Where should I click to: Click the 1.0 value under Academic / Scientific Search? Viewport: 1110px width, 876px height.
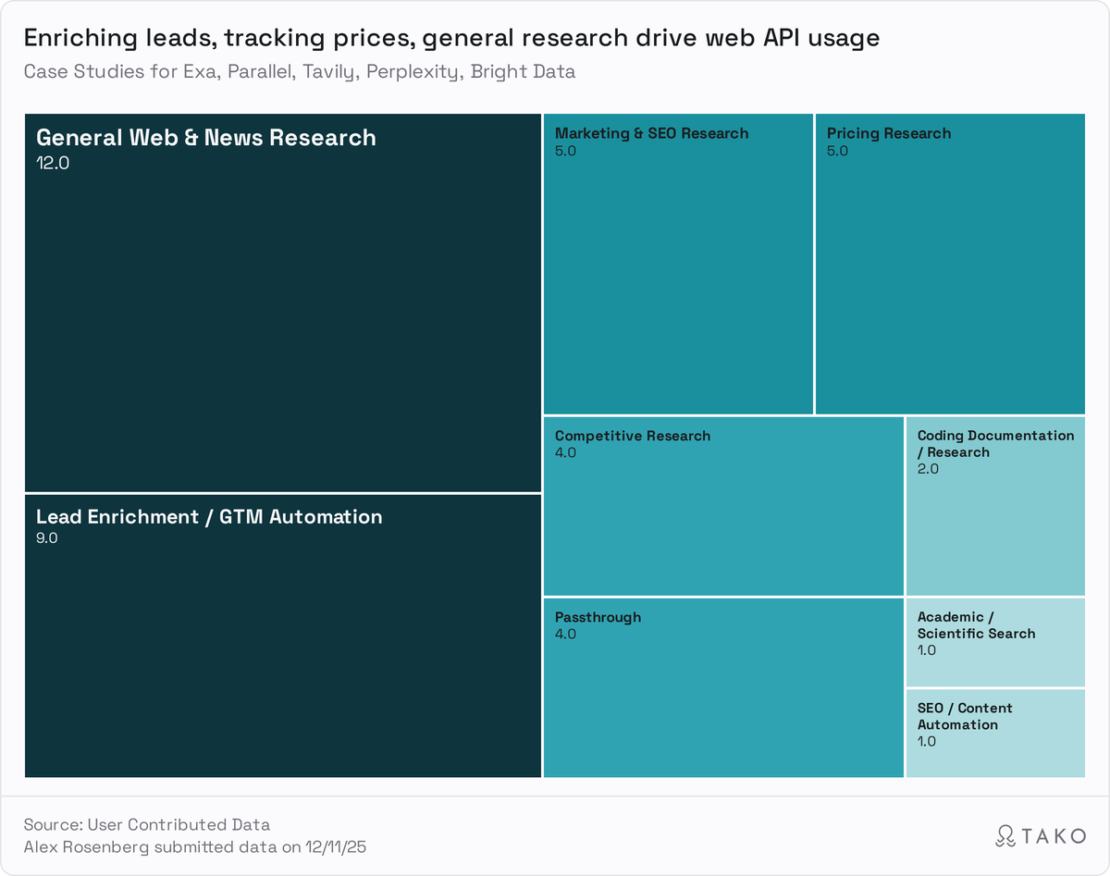tap(927, 650)
